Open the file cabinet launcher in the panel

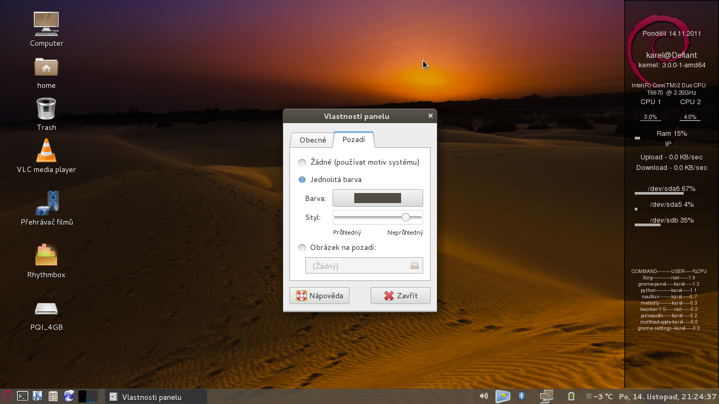tap(53, 396)
